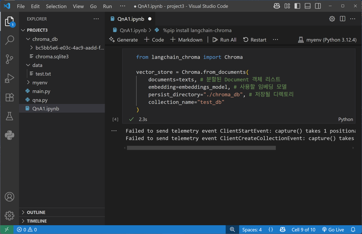Open the Source Control view

click(x=9, y=59)
